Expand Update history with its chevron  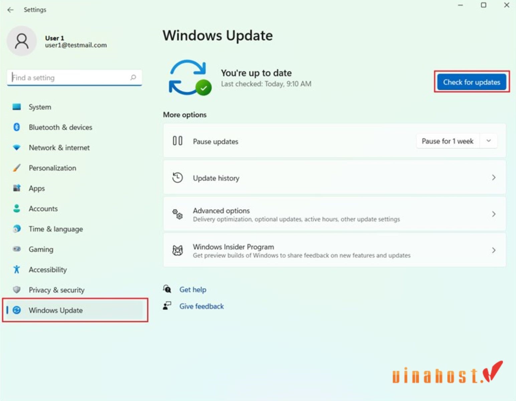point(494,177)
